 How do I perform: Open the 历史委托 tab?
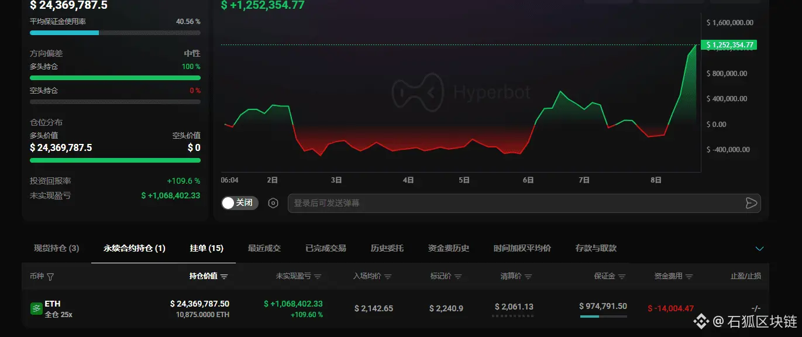(387, 248)
